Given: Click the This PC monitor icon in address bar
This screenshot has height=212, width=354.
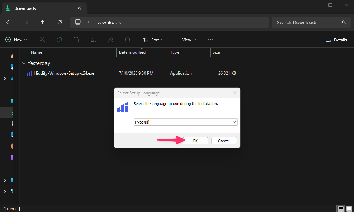Looking at the screenshot, I should (78, 22).
